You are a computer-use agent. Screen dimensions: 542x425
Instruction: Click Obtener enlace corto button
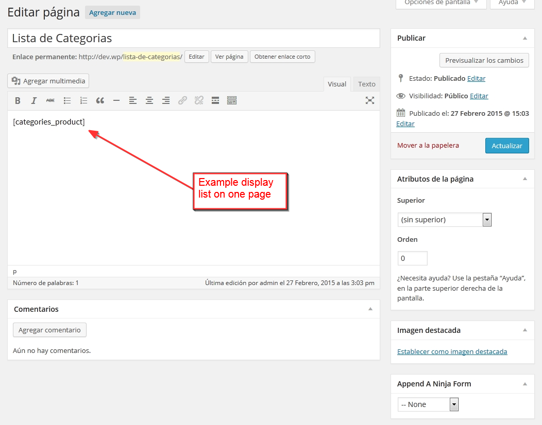click(x=282, y=57)
